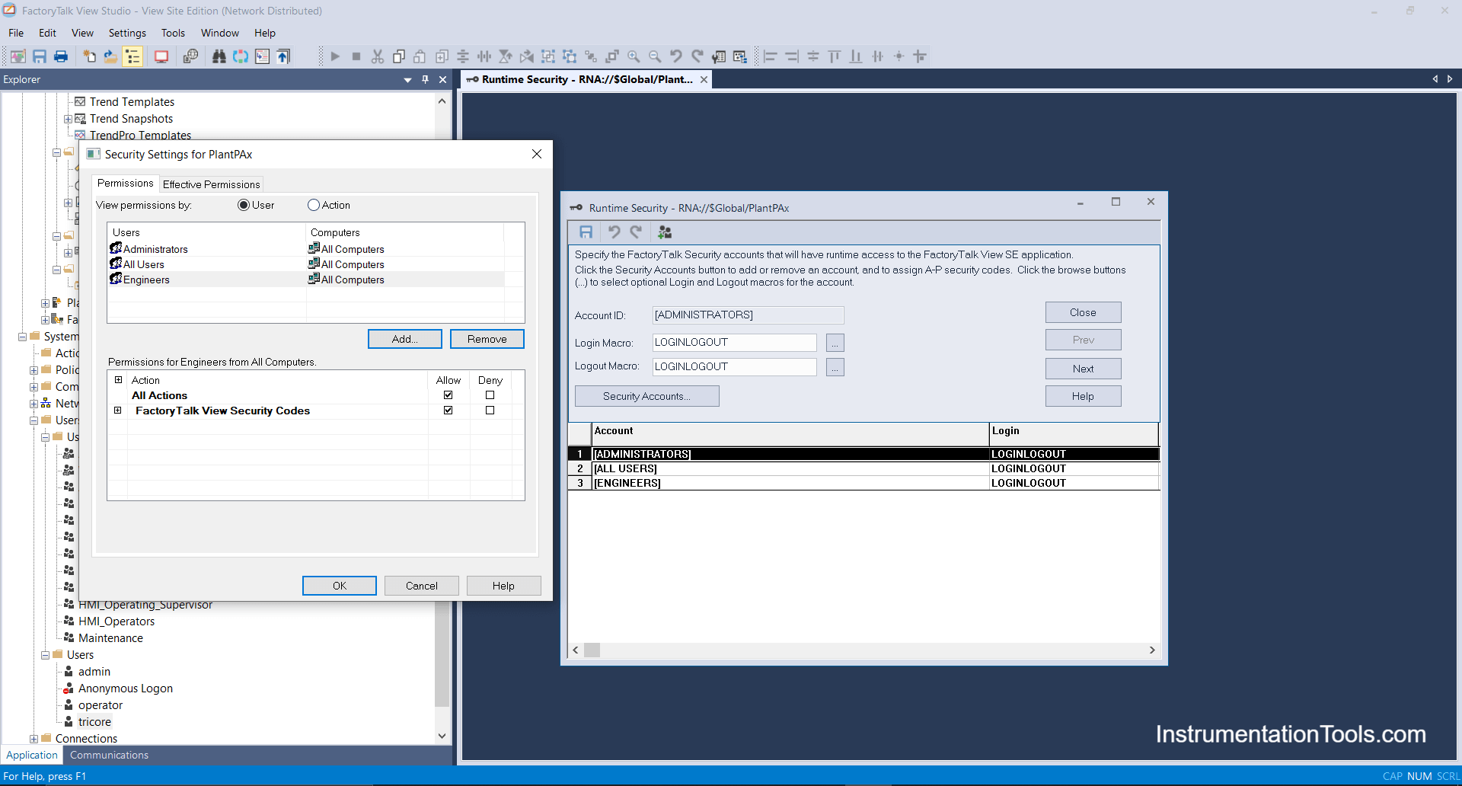The width and height of the screenshot is (1462, 786).
Task: Click the circular arrows Replace/Refresh icon
Action: 241,56
